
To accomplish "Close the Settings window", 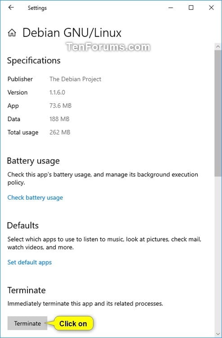I will (211, 8).
